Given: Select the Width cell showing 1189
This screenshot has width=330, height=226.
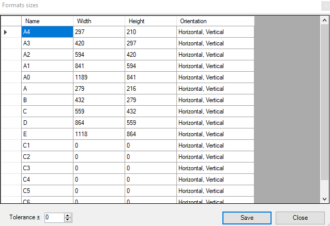Looking at the screenshot, I should click(99, 77).
